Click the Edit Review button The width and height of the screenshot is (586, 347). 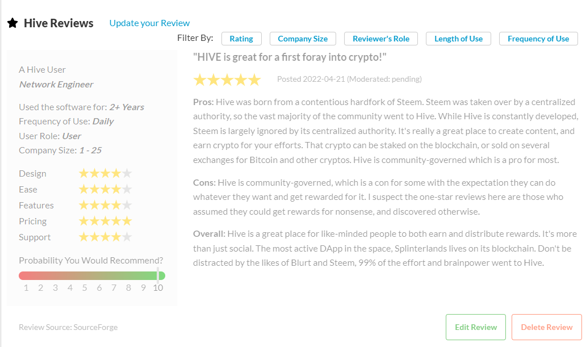476,327
